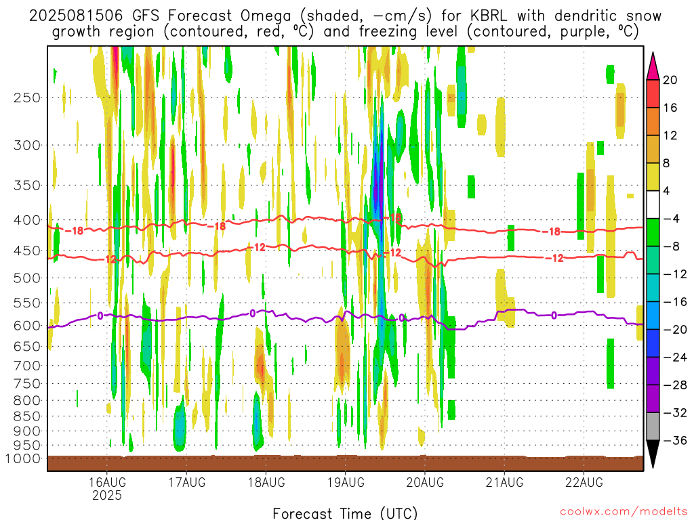Click the 350 pressure level label
The width and height of the screenshot is (694, 520).
[x=27, y=186]
